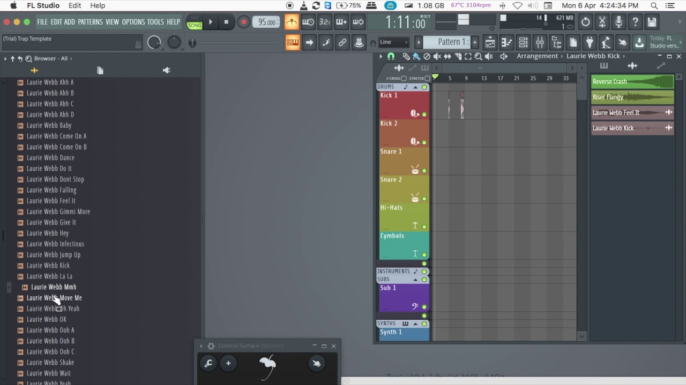Click the master pitch knob
The width and height of the screenshot is (686, 385).
click(x=174, y=42)
